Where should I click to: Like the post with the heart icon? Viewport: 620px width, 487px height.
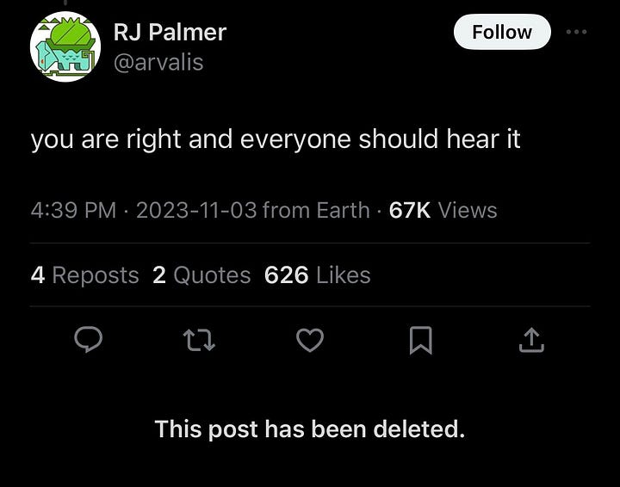(x=310, y=340)
